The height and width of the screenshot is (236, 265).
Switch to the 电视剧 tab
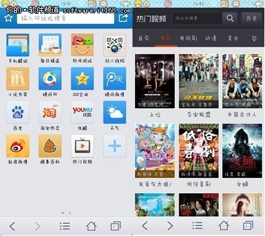(189, 38)
